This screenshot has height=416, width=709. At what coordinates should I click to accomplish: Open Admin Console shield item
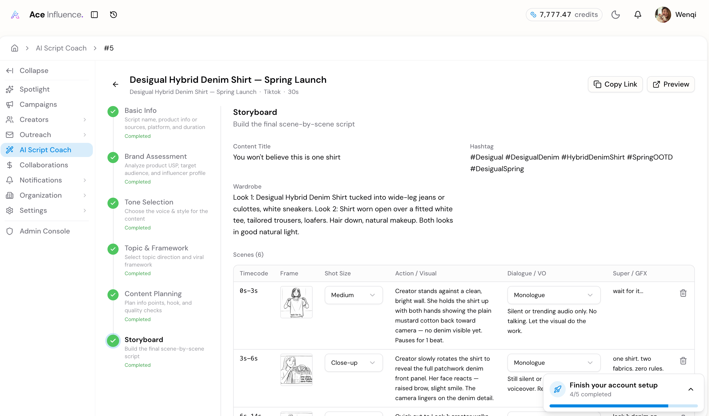coord(44,231)
